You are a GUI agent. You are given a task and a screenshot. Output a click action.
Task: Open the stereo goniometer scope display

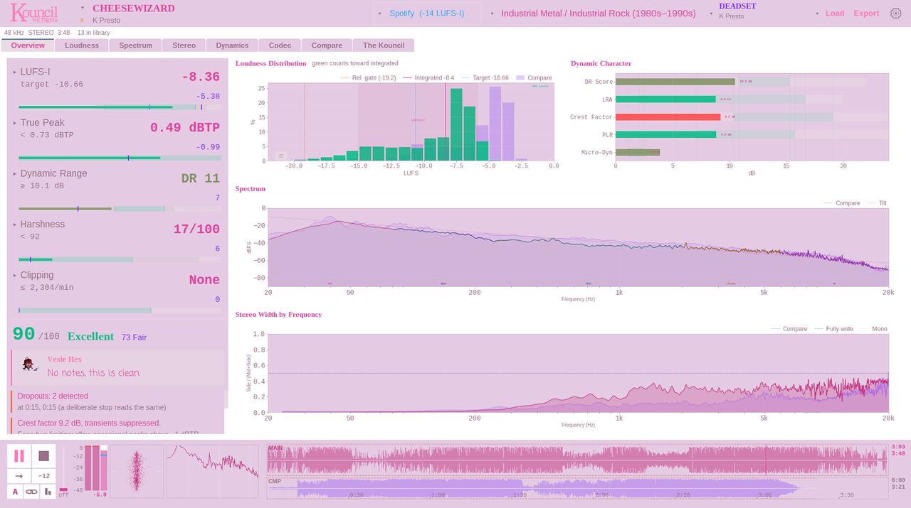tap(136, 472)
